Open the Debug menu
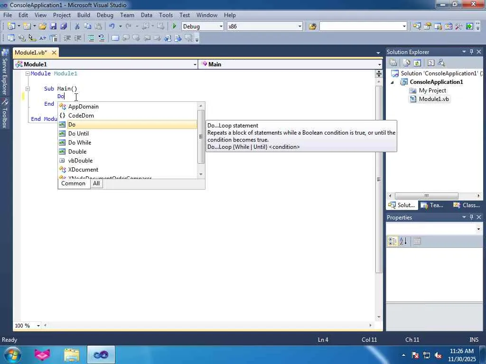 (105, 15)
